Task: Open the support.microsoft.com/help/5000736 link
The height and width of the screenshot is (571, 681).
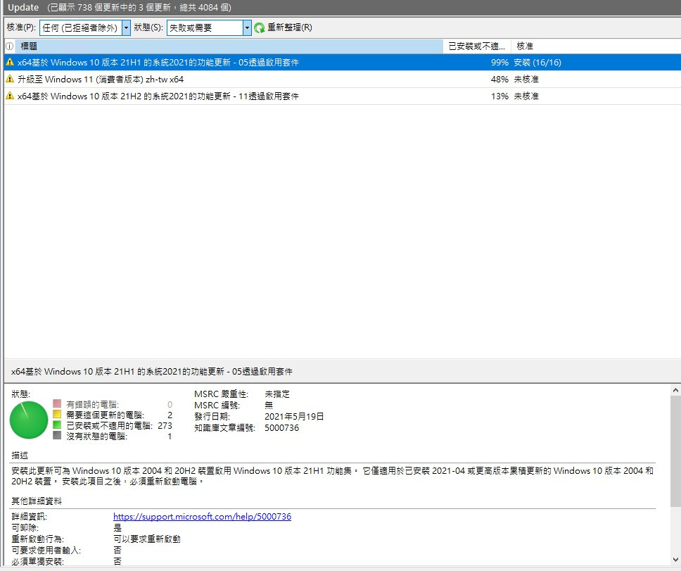Action: pyautogui.click(x=202, y=516)
